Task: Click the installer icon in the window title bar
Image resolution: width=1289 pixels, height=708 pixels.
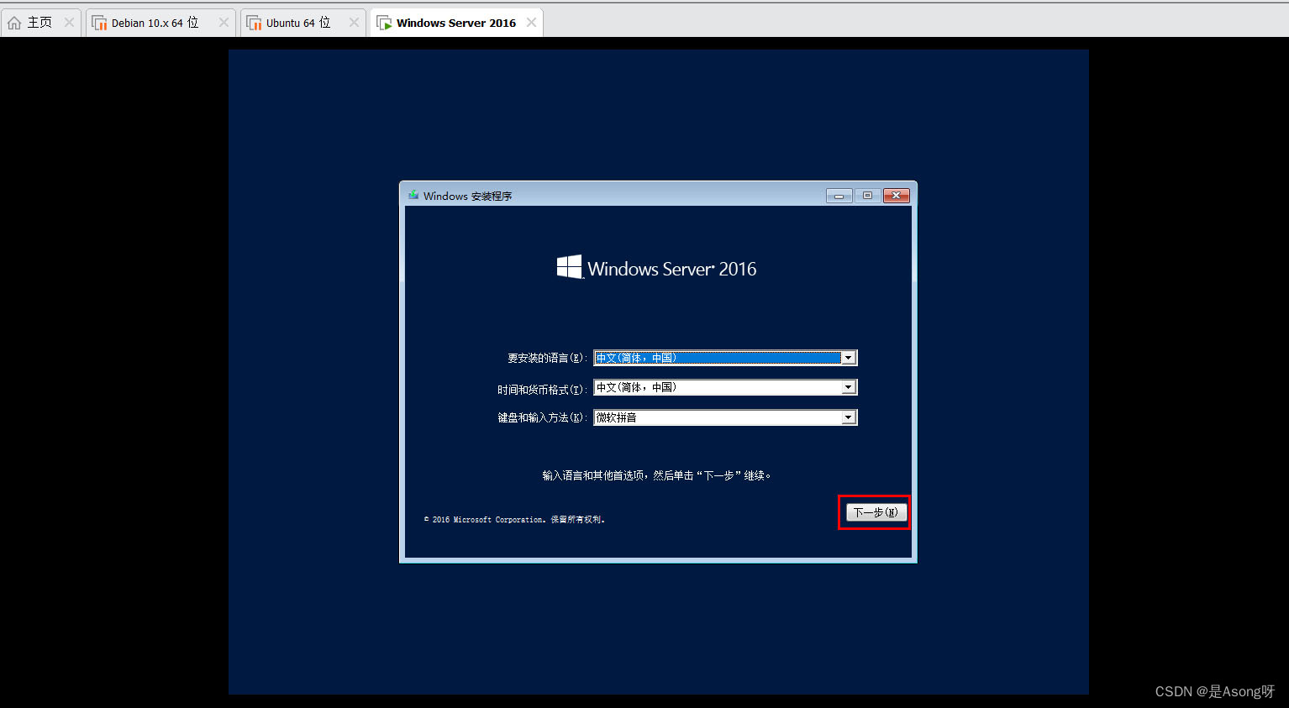Action: click(x=413, y=195)
